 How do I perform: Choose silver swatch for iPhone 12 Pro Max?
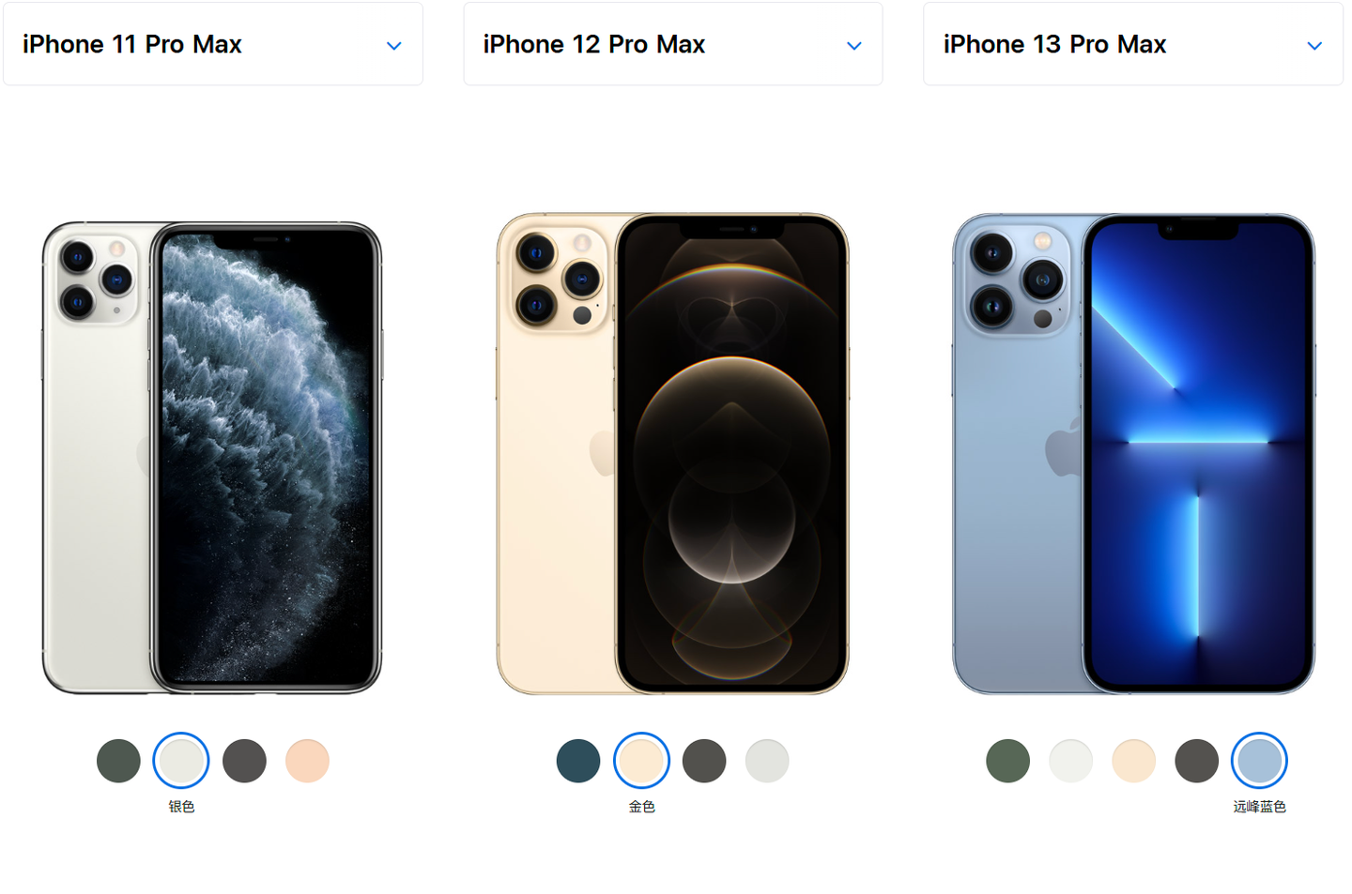(767, 760)
